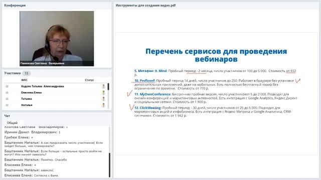Click chat message 'А как предсказать число участников'

(54, 144)
